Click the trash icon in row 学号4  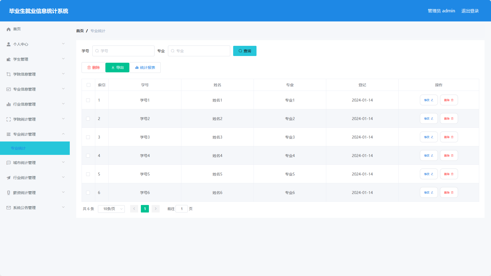pos(452,156)
